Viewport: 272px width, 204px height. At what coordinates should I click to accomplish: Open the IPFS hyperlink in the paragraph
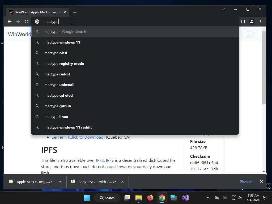coord(100,160)
